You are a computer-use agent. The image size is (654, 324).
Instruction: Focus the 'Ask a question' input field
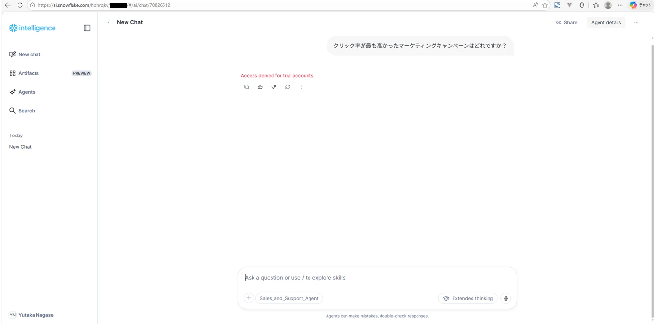pos(377,278)
